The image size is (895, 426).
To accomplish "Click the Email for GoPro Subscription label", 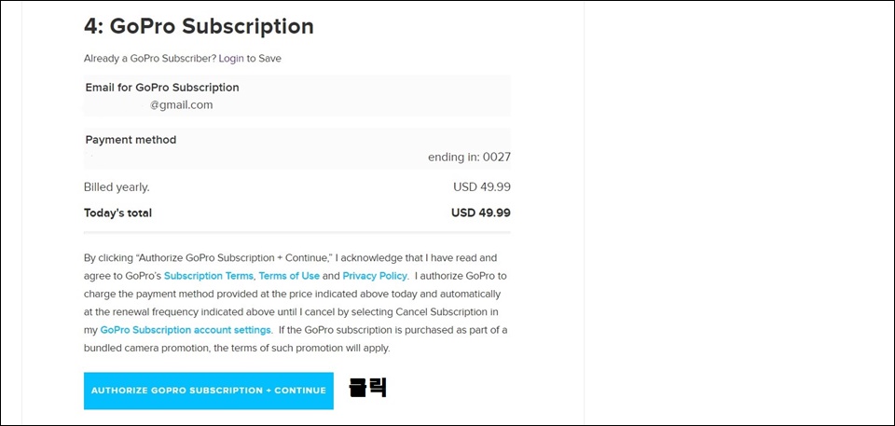I will [x=162, y=88].
